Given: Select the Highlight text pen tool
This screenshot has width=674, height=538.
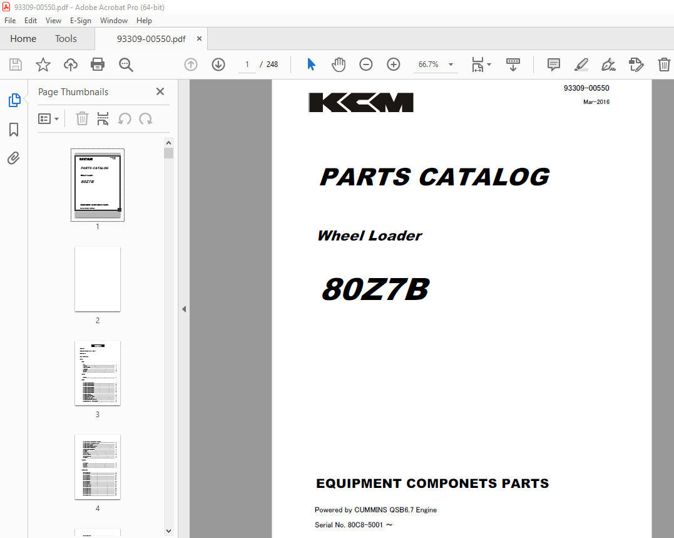Looking at the screenshot, I should 581,65.
